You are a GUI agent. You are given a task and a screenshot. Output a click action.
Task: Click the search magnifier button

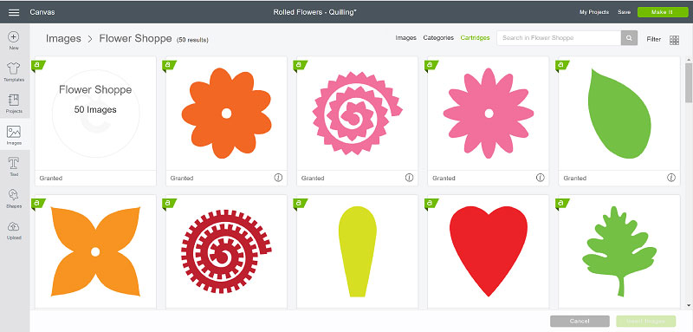point(629,38)
